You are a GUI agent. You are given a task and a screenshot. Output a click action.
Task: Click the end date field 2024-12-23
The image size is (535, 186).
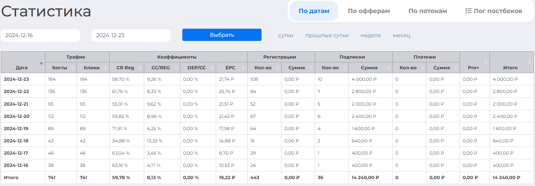point(131,35)
